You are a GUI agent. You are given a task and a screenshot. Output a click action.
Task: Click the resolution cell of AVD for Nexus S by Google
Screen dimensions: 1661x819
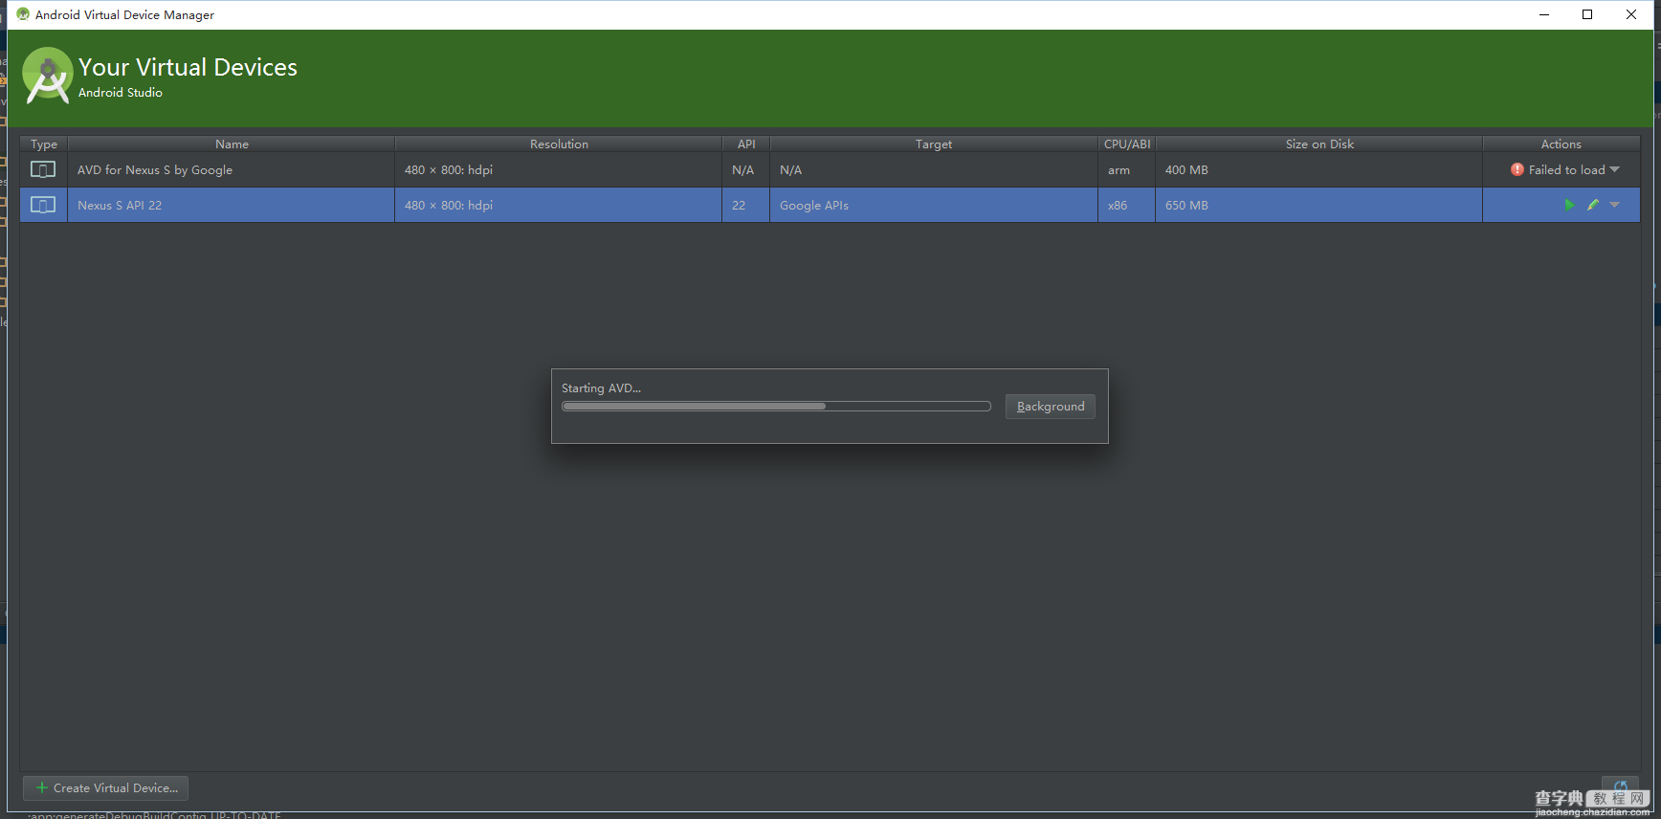click(559, 169)
